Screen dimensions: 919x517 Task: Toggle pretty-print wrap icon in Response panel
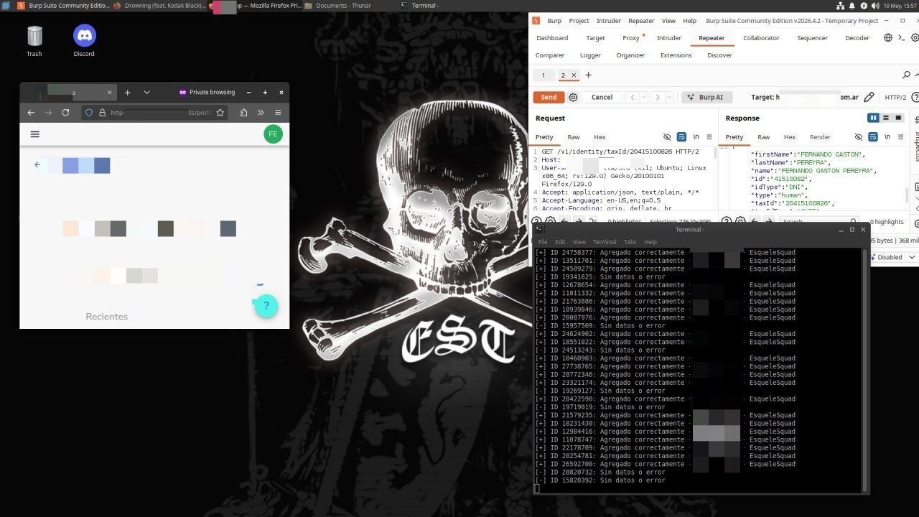coord(873,137)
